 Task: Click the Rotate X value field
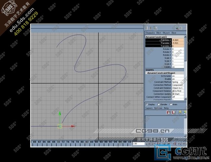coord(178,49)
